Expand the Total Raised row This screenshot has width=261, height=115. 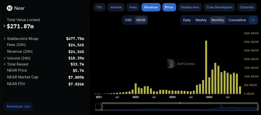click(5, 64)
